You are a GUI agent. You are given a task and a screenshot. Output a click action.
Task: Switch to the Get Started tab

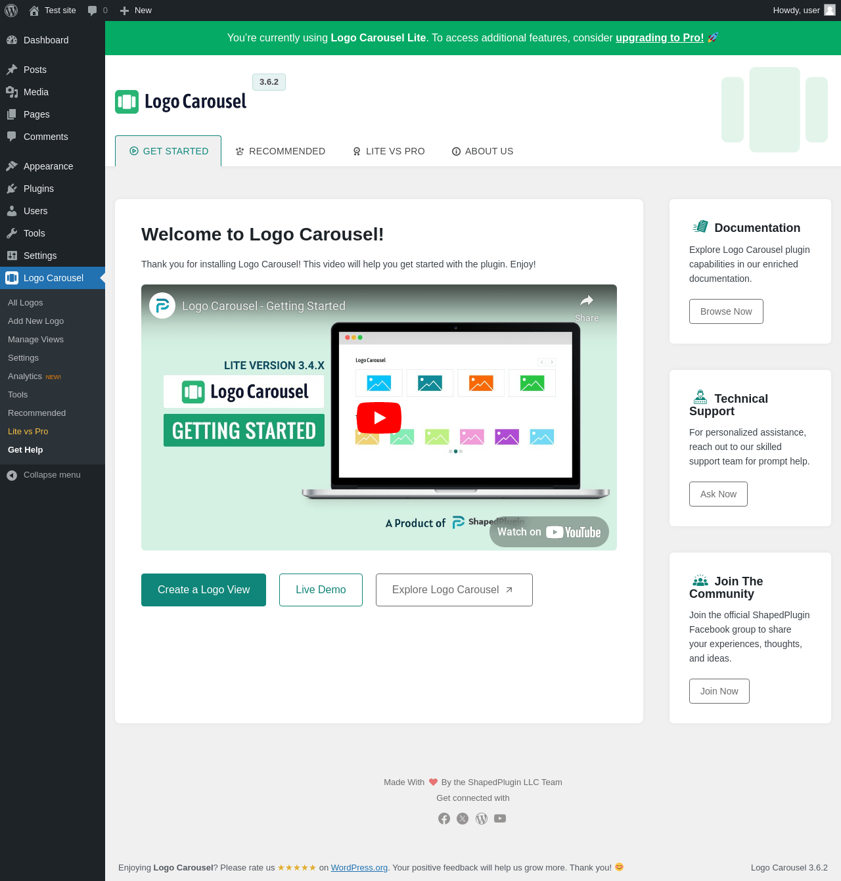pos(168,151)
